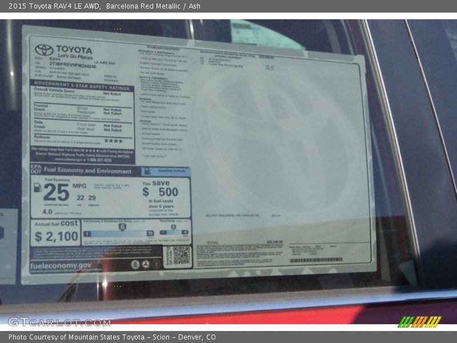Click the Rollover four-star rating

113,141
